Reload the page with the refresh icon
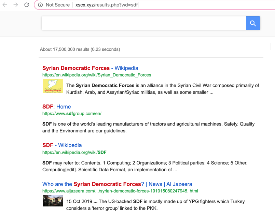This screenshot has height=216, width=275. [x=27, y=5]
